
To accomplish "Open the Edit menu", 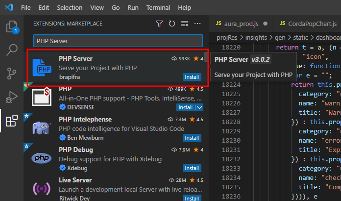I will 44,8.
